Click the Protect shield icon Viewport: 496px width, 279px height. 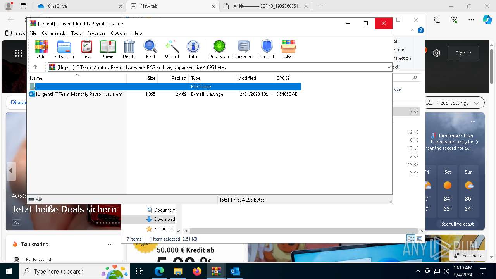click(267, 49)
